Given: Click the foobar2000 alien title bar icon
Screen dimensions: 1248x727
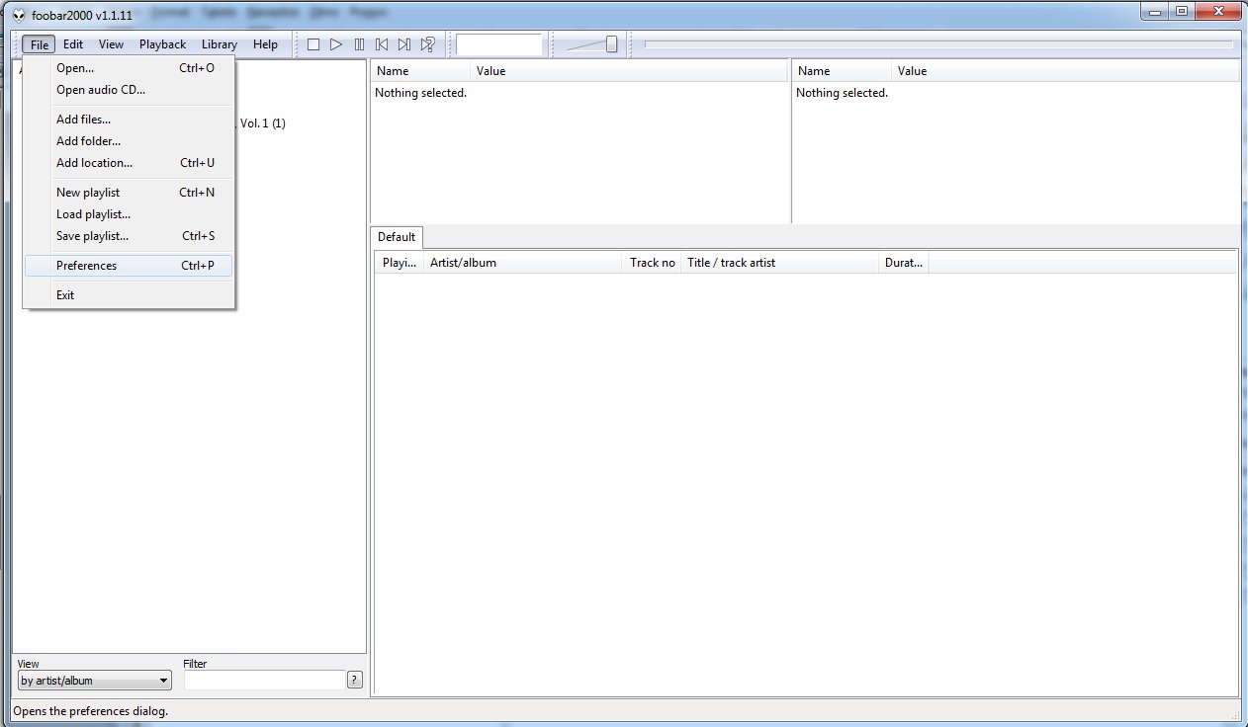Looking at the screenshot, I should 18,14.
